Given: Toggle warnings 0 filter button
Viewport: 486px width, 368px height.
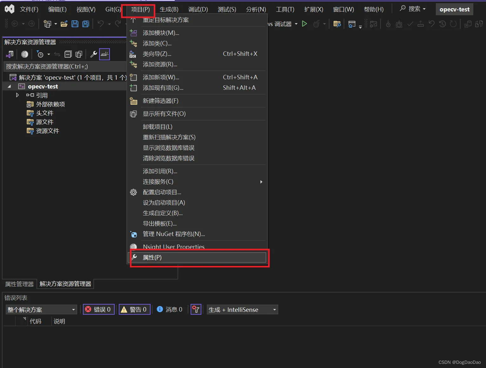Looking at the screenshot, I should point(134,309).
